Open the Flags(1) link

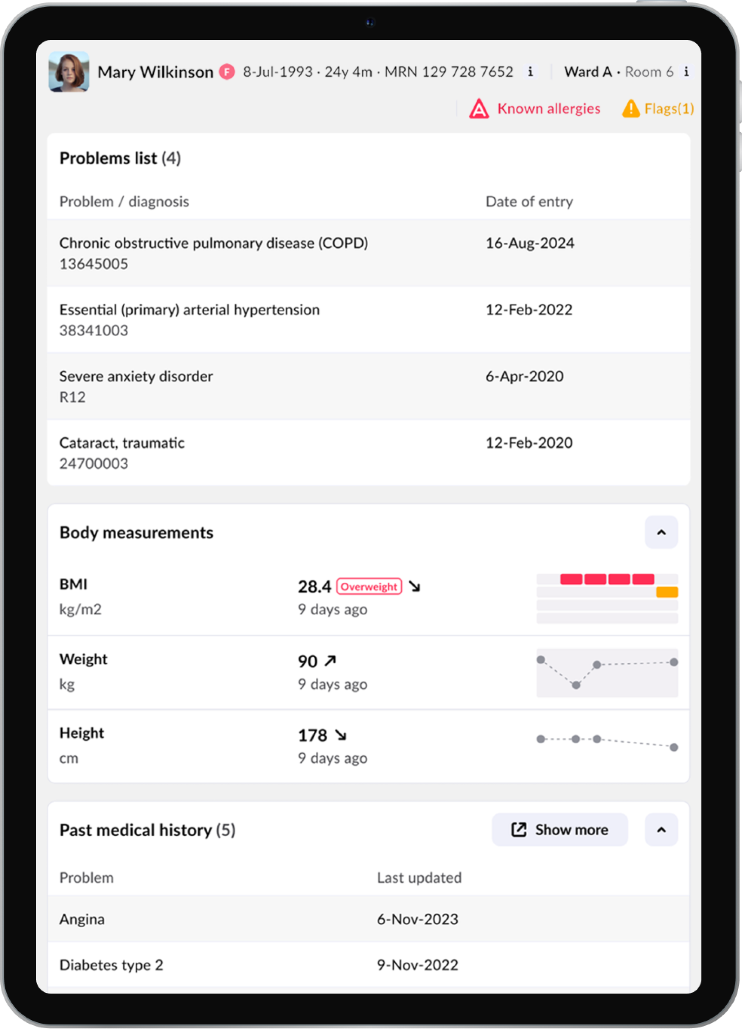[669, 109]
